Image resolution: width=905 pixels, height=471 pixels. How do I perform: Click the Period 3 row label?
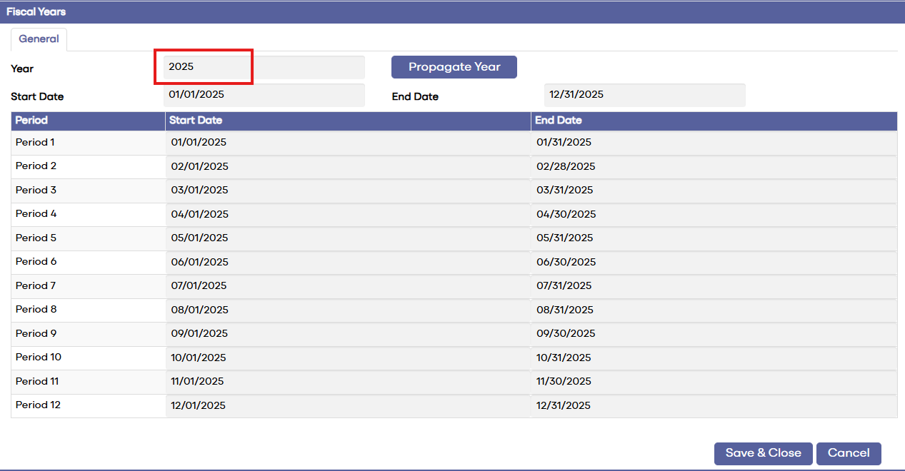coord(36,190)
